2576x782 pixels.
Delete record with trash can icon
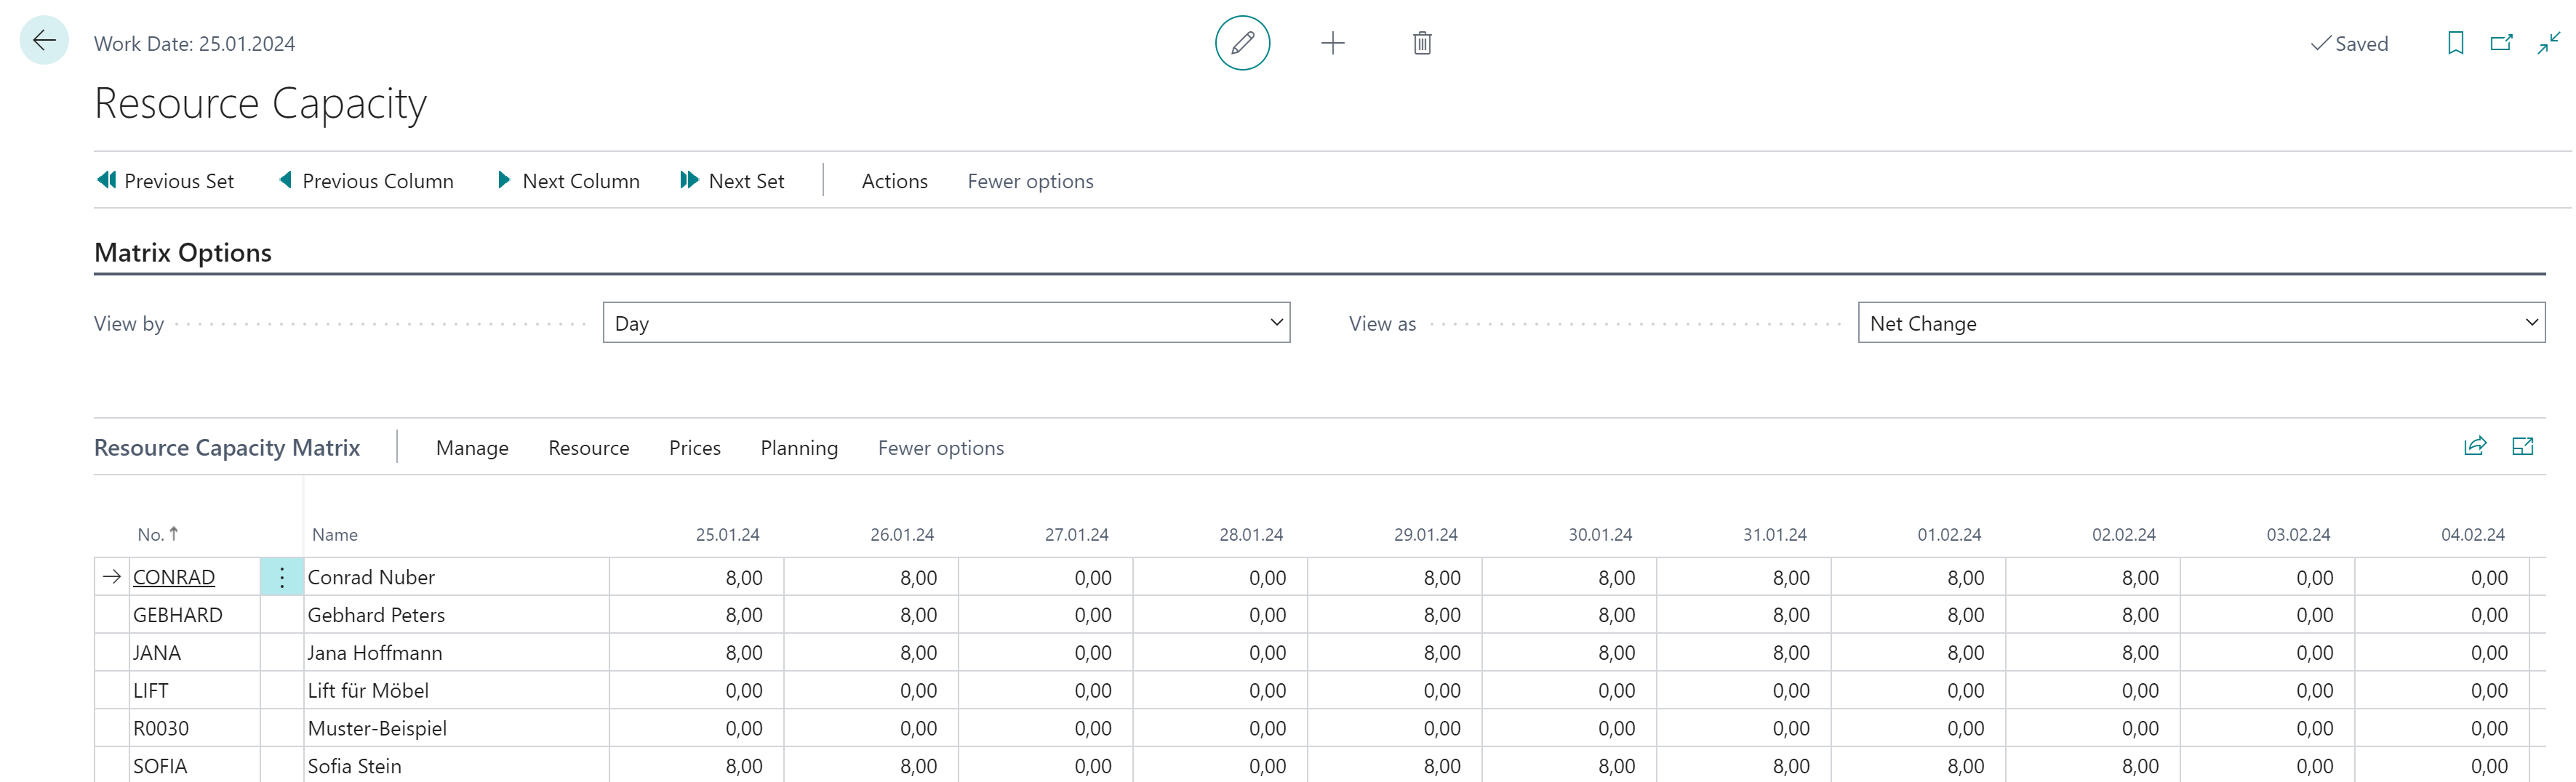[x=1422, y=43]
